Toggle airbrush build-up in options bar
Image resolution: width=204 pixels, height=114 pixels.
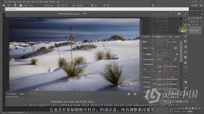click(74, 6)
